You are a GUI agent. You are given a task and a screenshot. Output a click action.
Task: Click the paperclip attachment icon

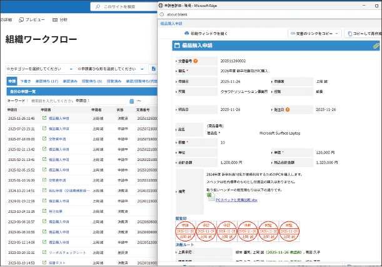[376, 46]
